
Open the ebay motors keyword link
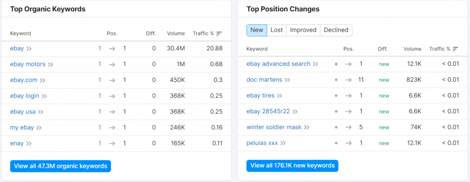[x=28, y=64]
